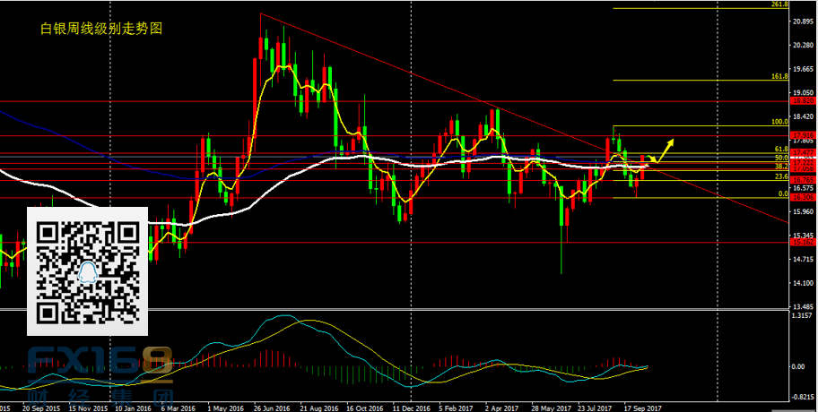The image size is (818, 412).
Task: Click the 1 May 2016 date label
Action: [226, 406]
